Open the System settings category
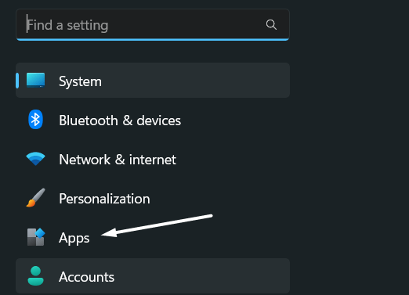Viewport: 409px width, 295px height. tap(153, 81)
